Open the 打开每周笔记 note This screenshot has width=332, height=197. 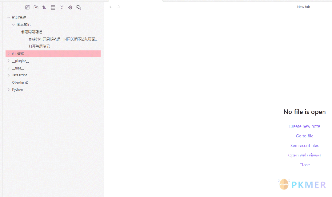[x=39, y=46]
